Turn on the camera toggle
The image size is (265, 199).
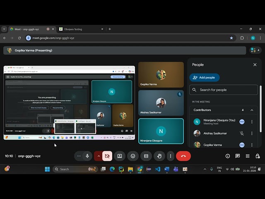pyautogui.click(x=107, y=156)
